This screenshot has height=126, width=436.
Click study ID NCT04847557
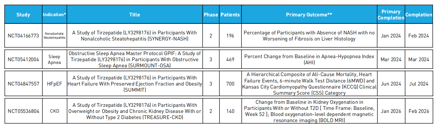(x=23, y=84)
